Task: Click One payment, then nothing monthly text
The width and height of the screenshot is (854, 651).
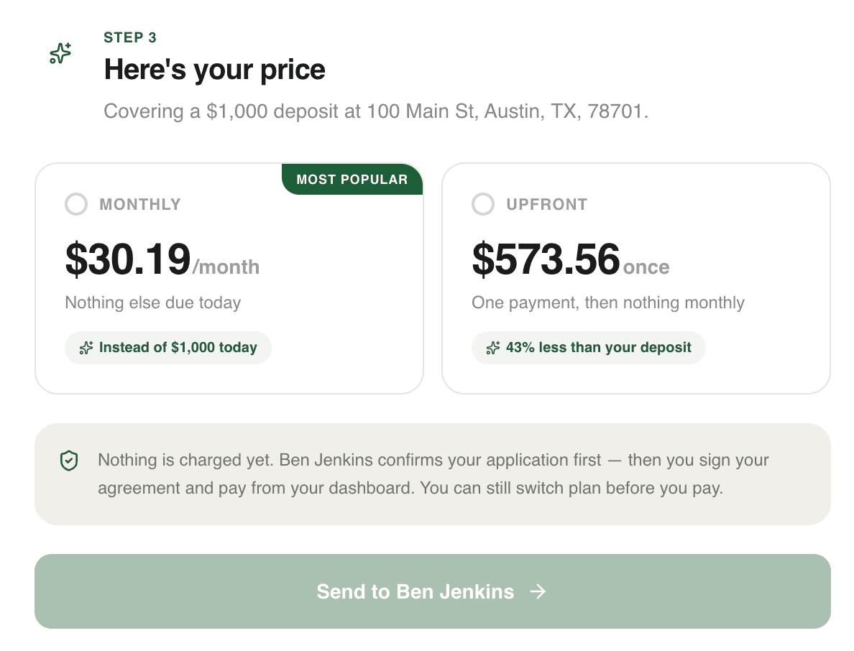Action: click(x=608, y=303)
